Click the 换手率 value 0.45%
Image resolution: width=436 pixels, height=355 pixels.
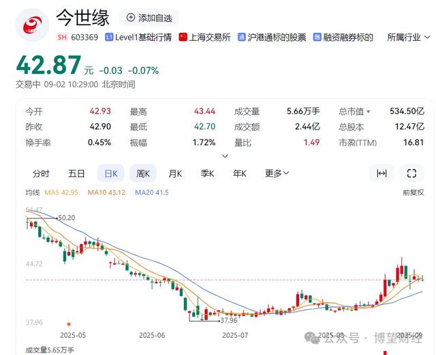[x=99, y=142]
